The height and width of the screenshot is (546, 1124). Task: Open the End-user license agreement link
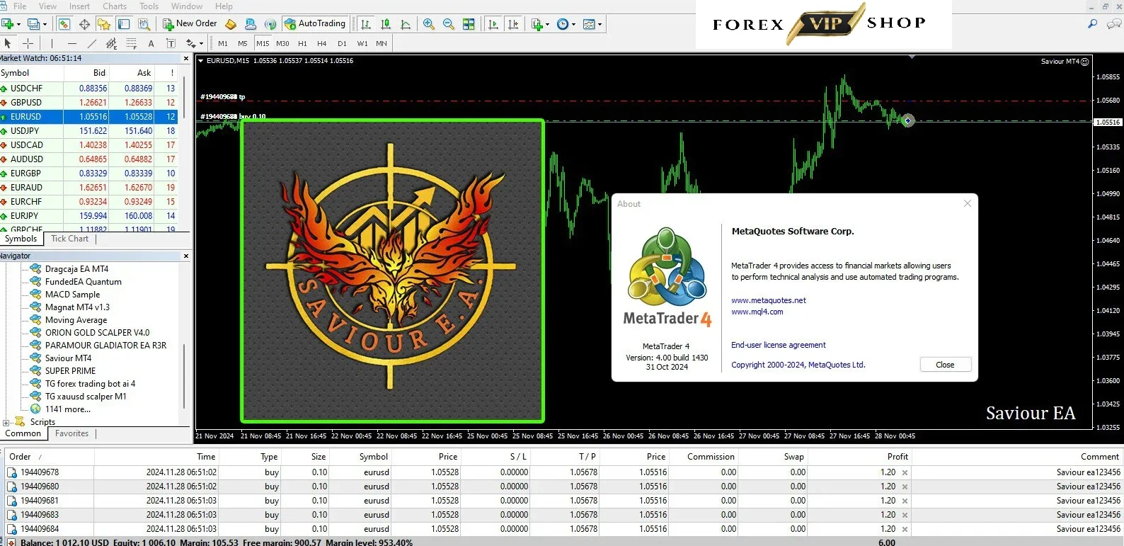coord(779,345)
